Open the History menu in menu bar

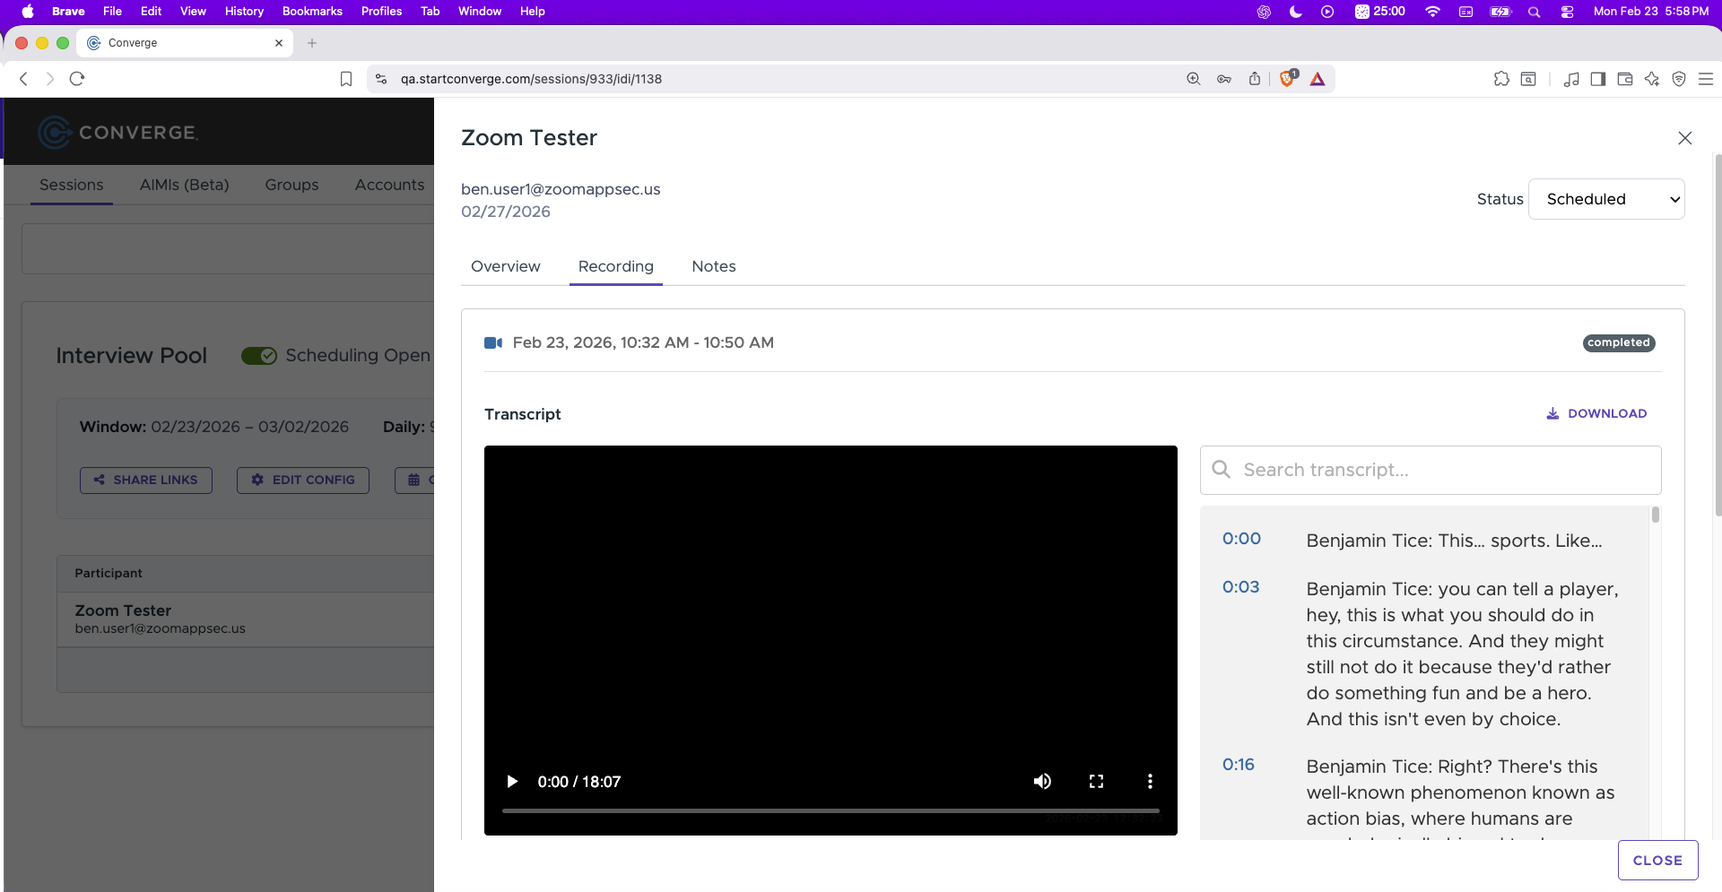(x=244, y=12)
